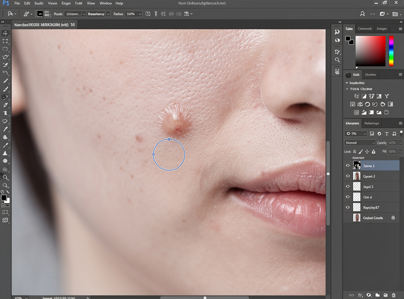Image resolution: width=404 pixels, height=299 pixels.
Task: Activate the upper magnifier Zoom tool
Action: pos(5,177)
